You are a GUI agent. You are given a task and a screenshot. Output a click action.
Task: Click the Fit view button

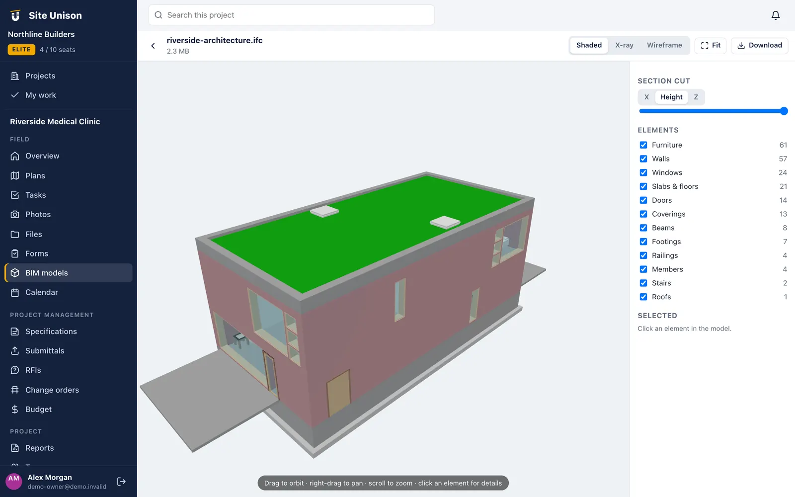711,45
